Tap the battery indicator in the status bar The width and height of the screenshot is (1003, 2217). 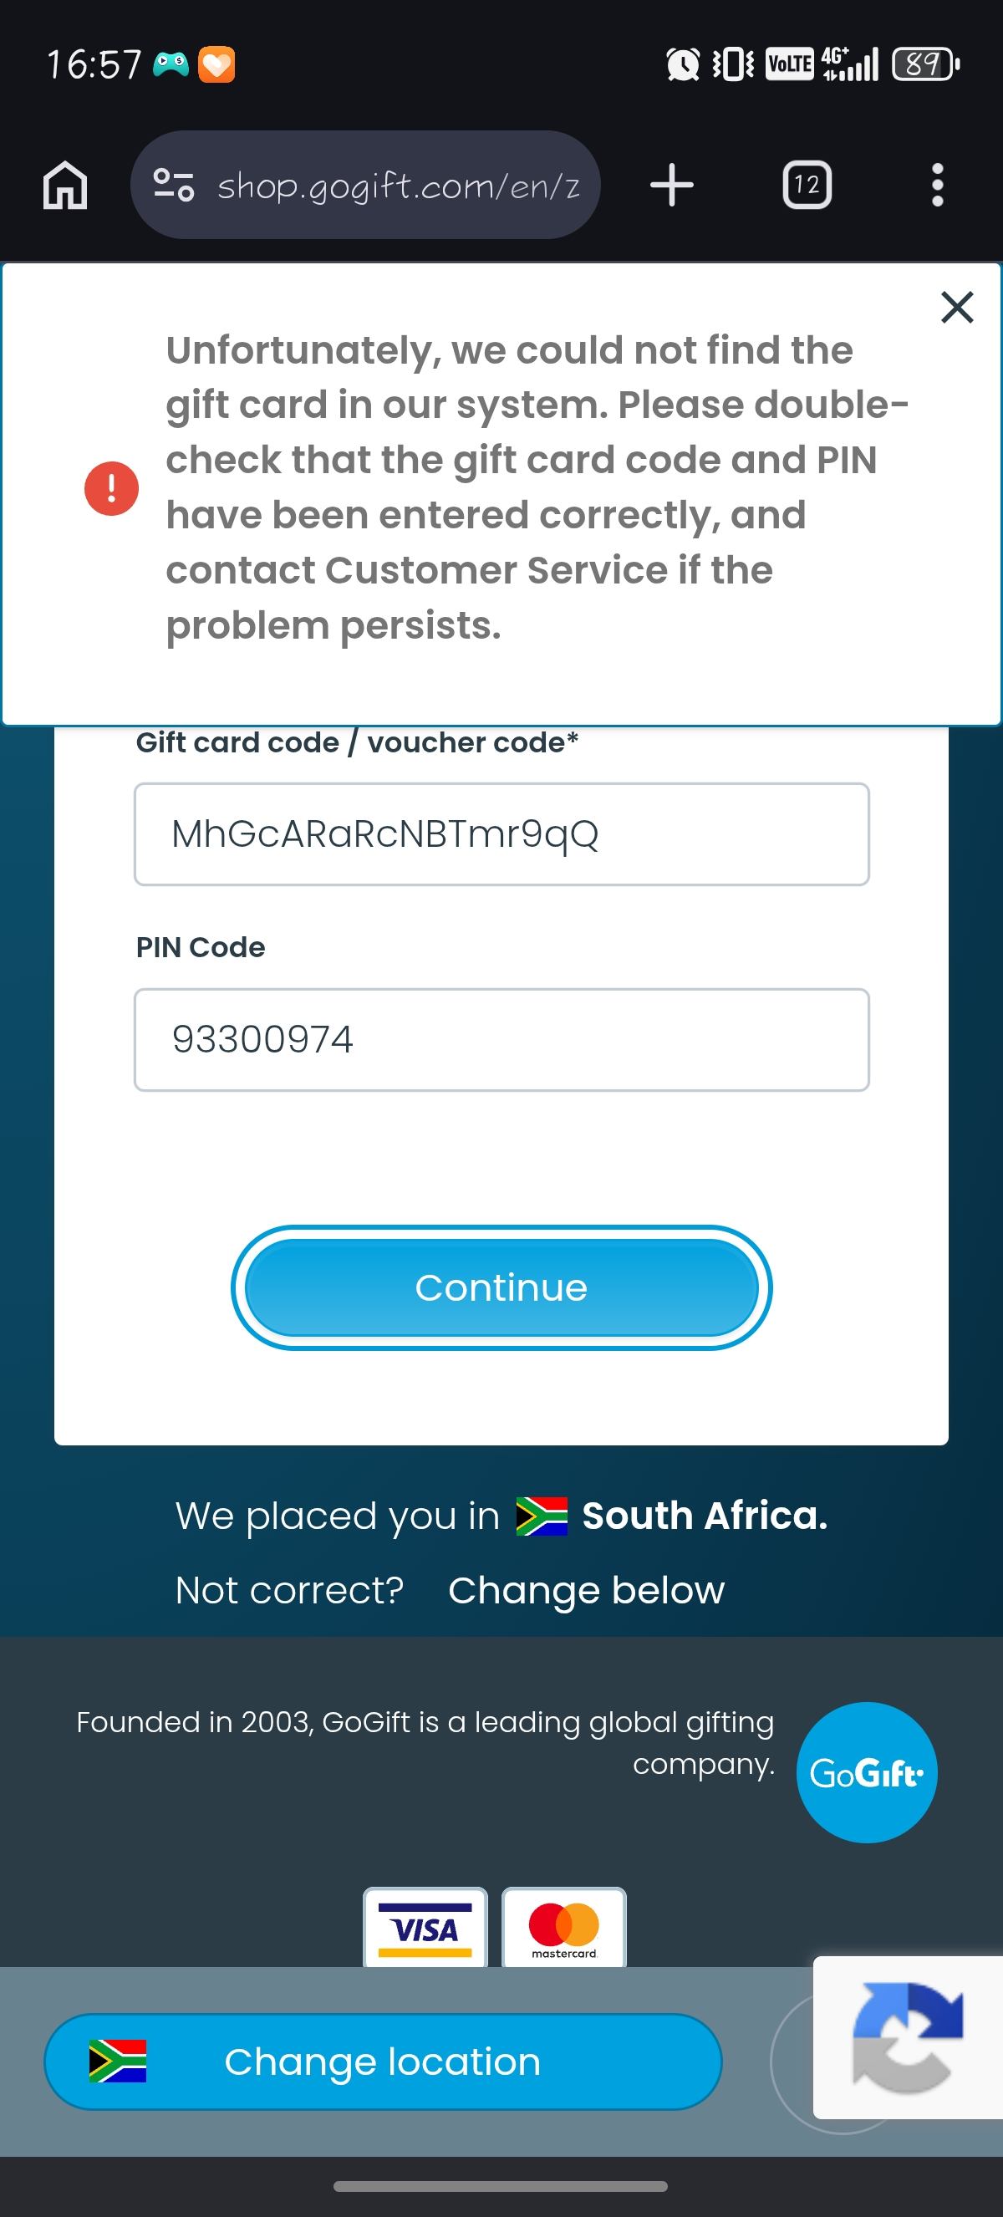pos(925,64)
